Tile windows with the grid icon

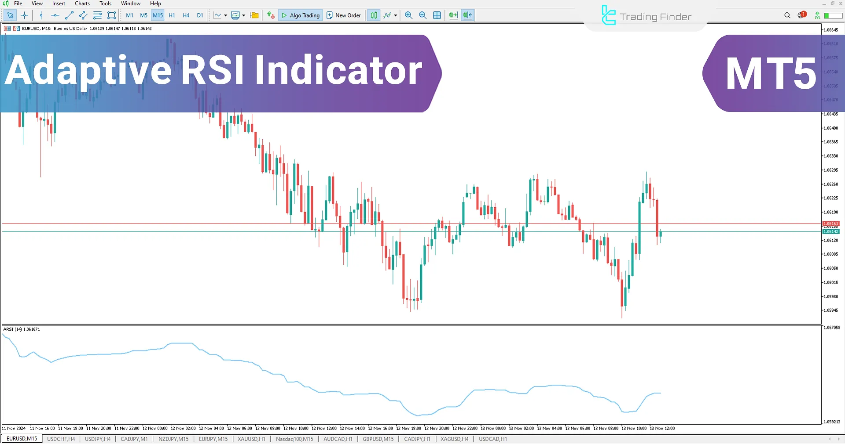pyautogui.click(x=437, y=15)
